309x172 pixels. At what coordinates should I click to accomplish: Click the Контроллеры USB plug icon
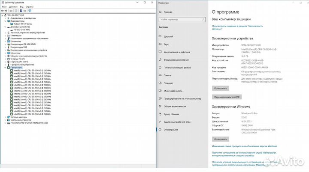[9, 47]
